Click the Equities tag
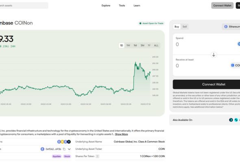The height and width of the screenshot is (166, 240). click(x=57, y=156)
